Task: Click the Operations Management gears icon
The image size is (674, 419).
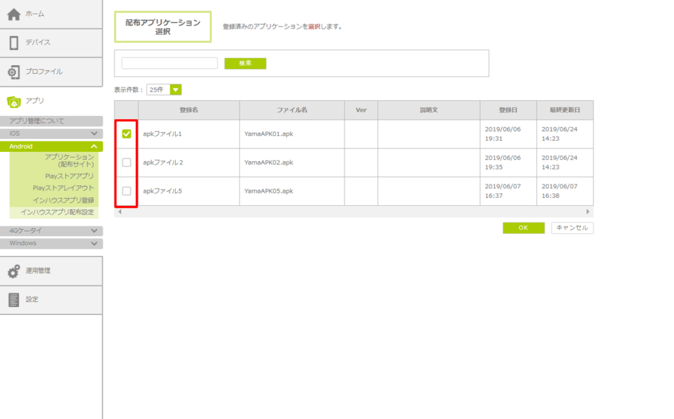Action: (14, 270)
